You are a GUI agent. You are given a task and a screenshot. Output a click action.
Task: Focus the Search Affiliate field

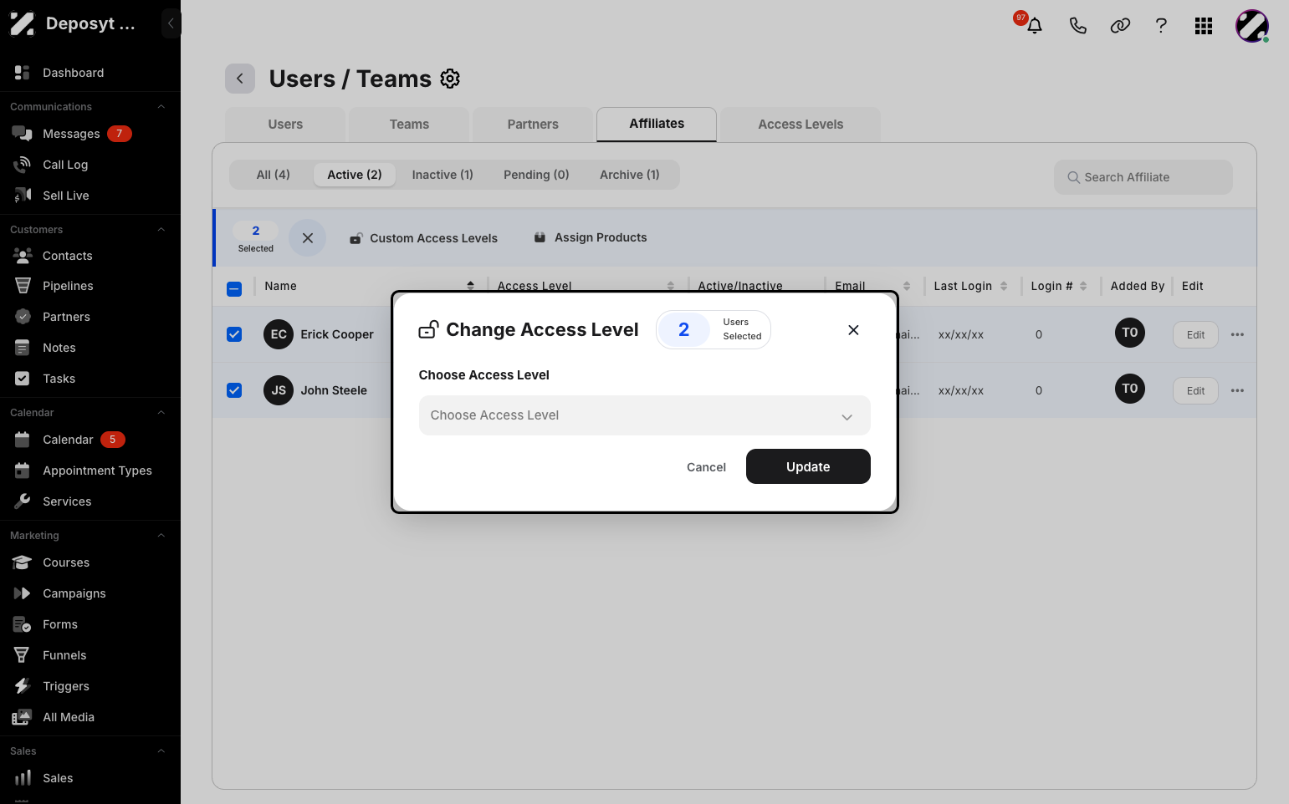coord(1143,177)
